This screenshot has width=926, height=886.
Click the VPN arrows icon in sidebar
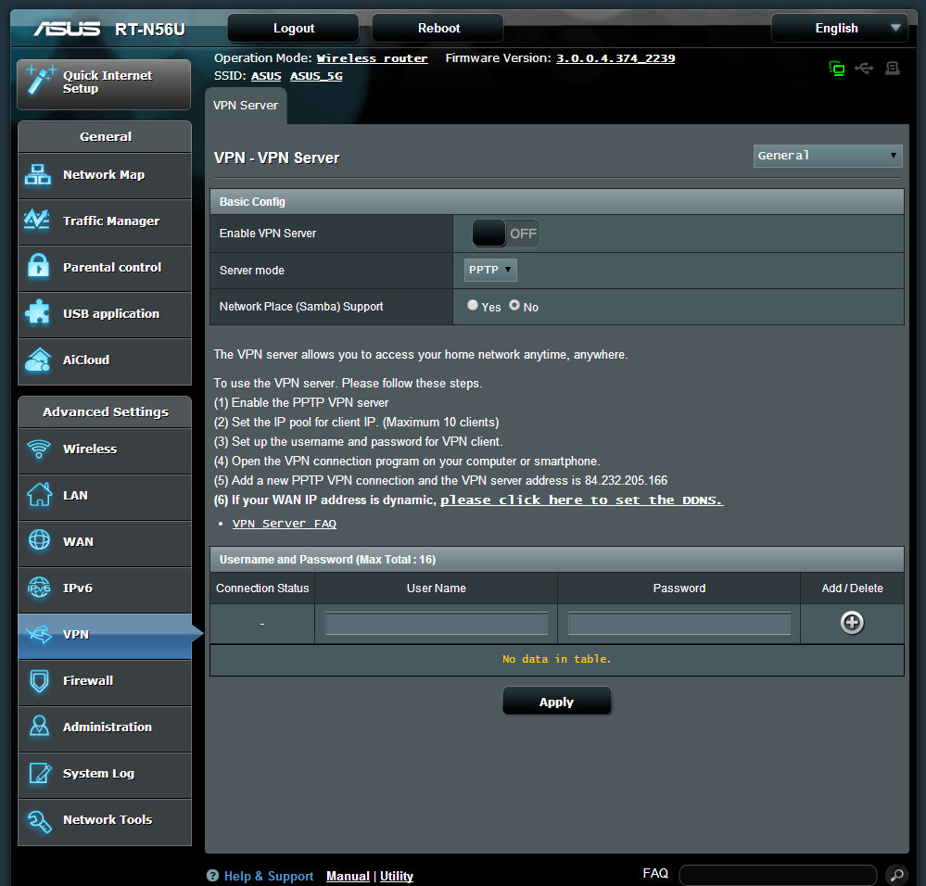[x=39, y=634]
